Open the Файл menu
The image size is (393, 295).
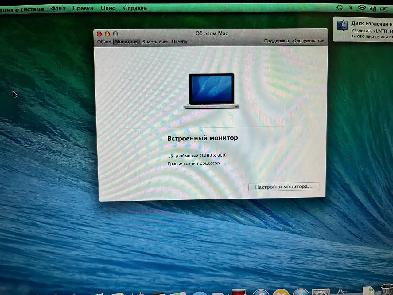58,8
